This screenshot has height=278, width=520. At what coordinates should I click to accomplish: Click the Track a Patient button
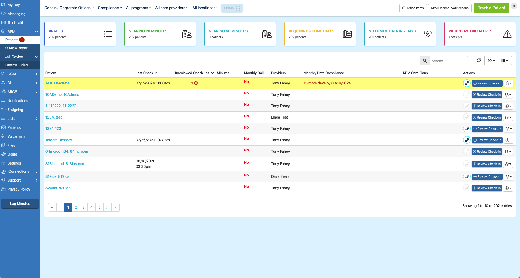pos(491,8)
